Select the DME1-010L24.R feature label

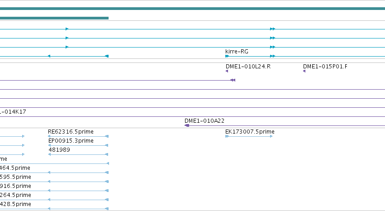coord(248,67)
